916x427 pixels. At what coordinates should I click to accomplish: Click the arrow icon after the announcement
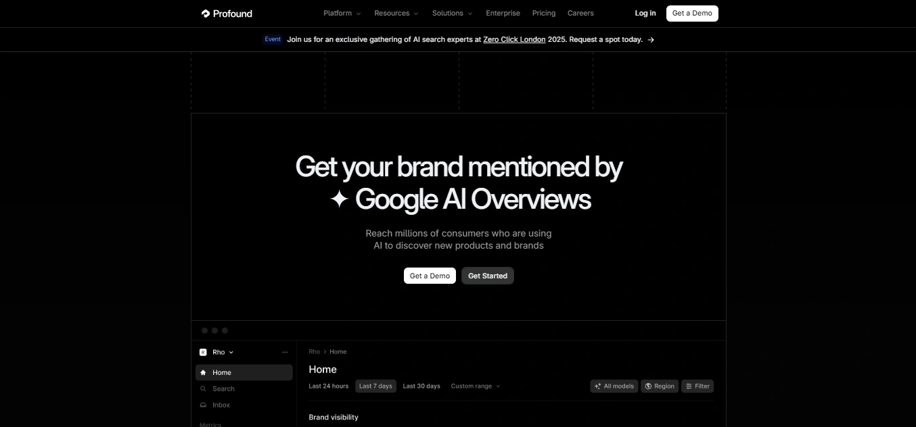[x=651, y=40]
